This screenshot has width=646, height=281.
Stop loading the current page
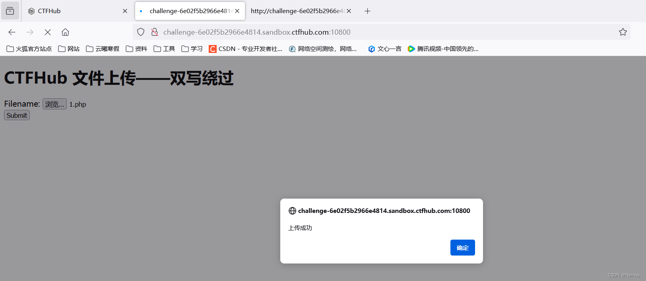48,32
